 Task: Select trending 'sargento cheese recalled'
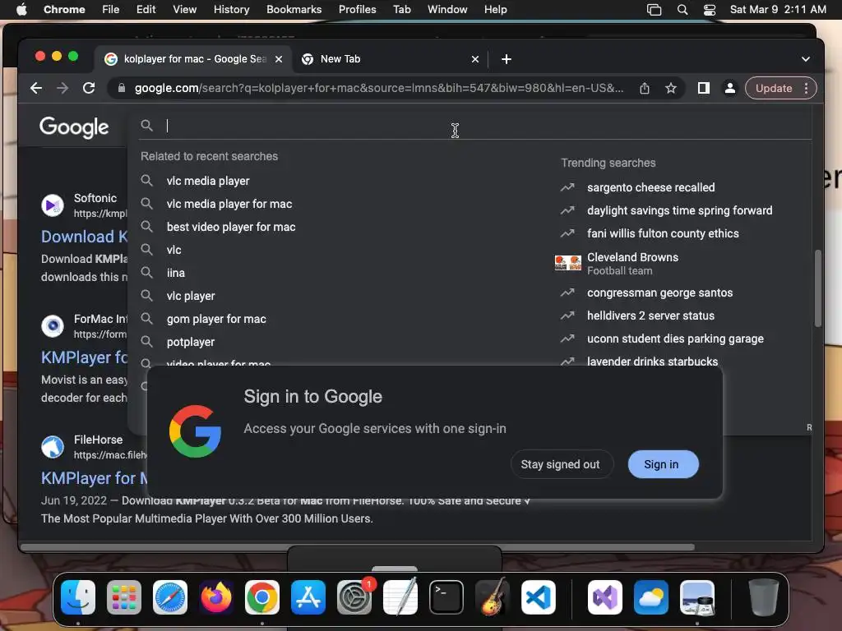point(651,188)
